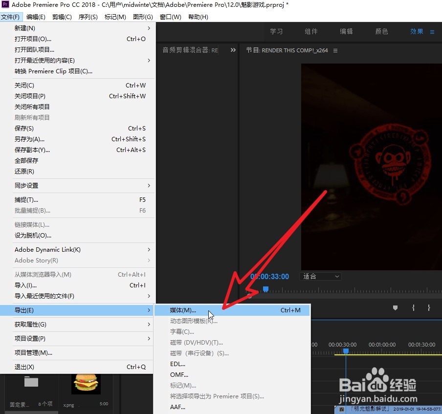Choose 捕捉(T)... menu entry
The image size is (442, 414).
(78, 199)
